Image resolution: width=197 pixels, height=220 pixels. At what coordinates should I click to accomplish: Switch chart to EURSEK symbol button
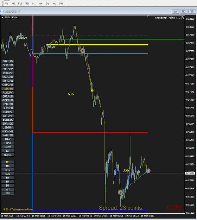tap(8, 120)
